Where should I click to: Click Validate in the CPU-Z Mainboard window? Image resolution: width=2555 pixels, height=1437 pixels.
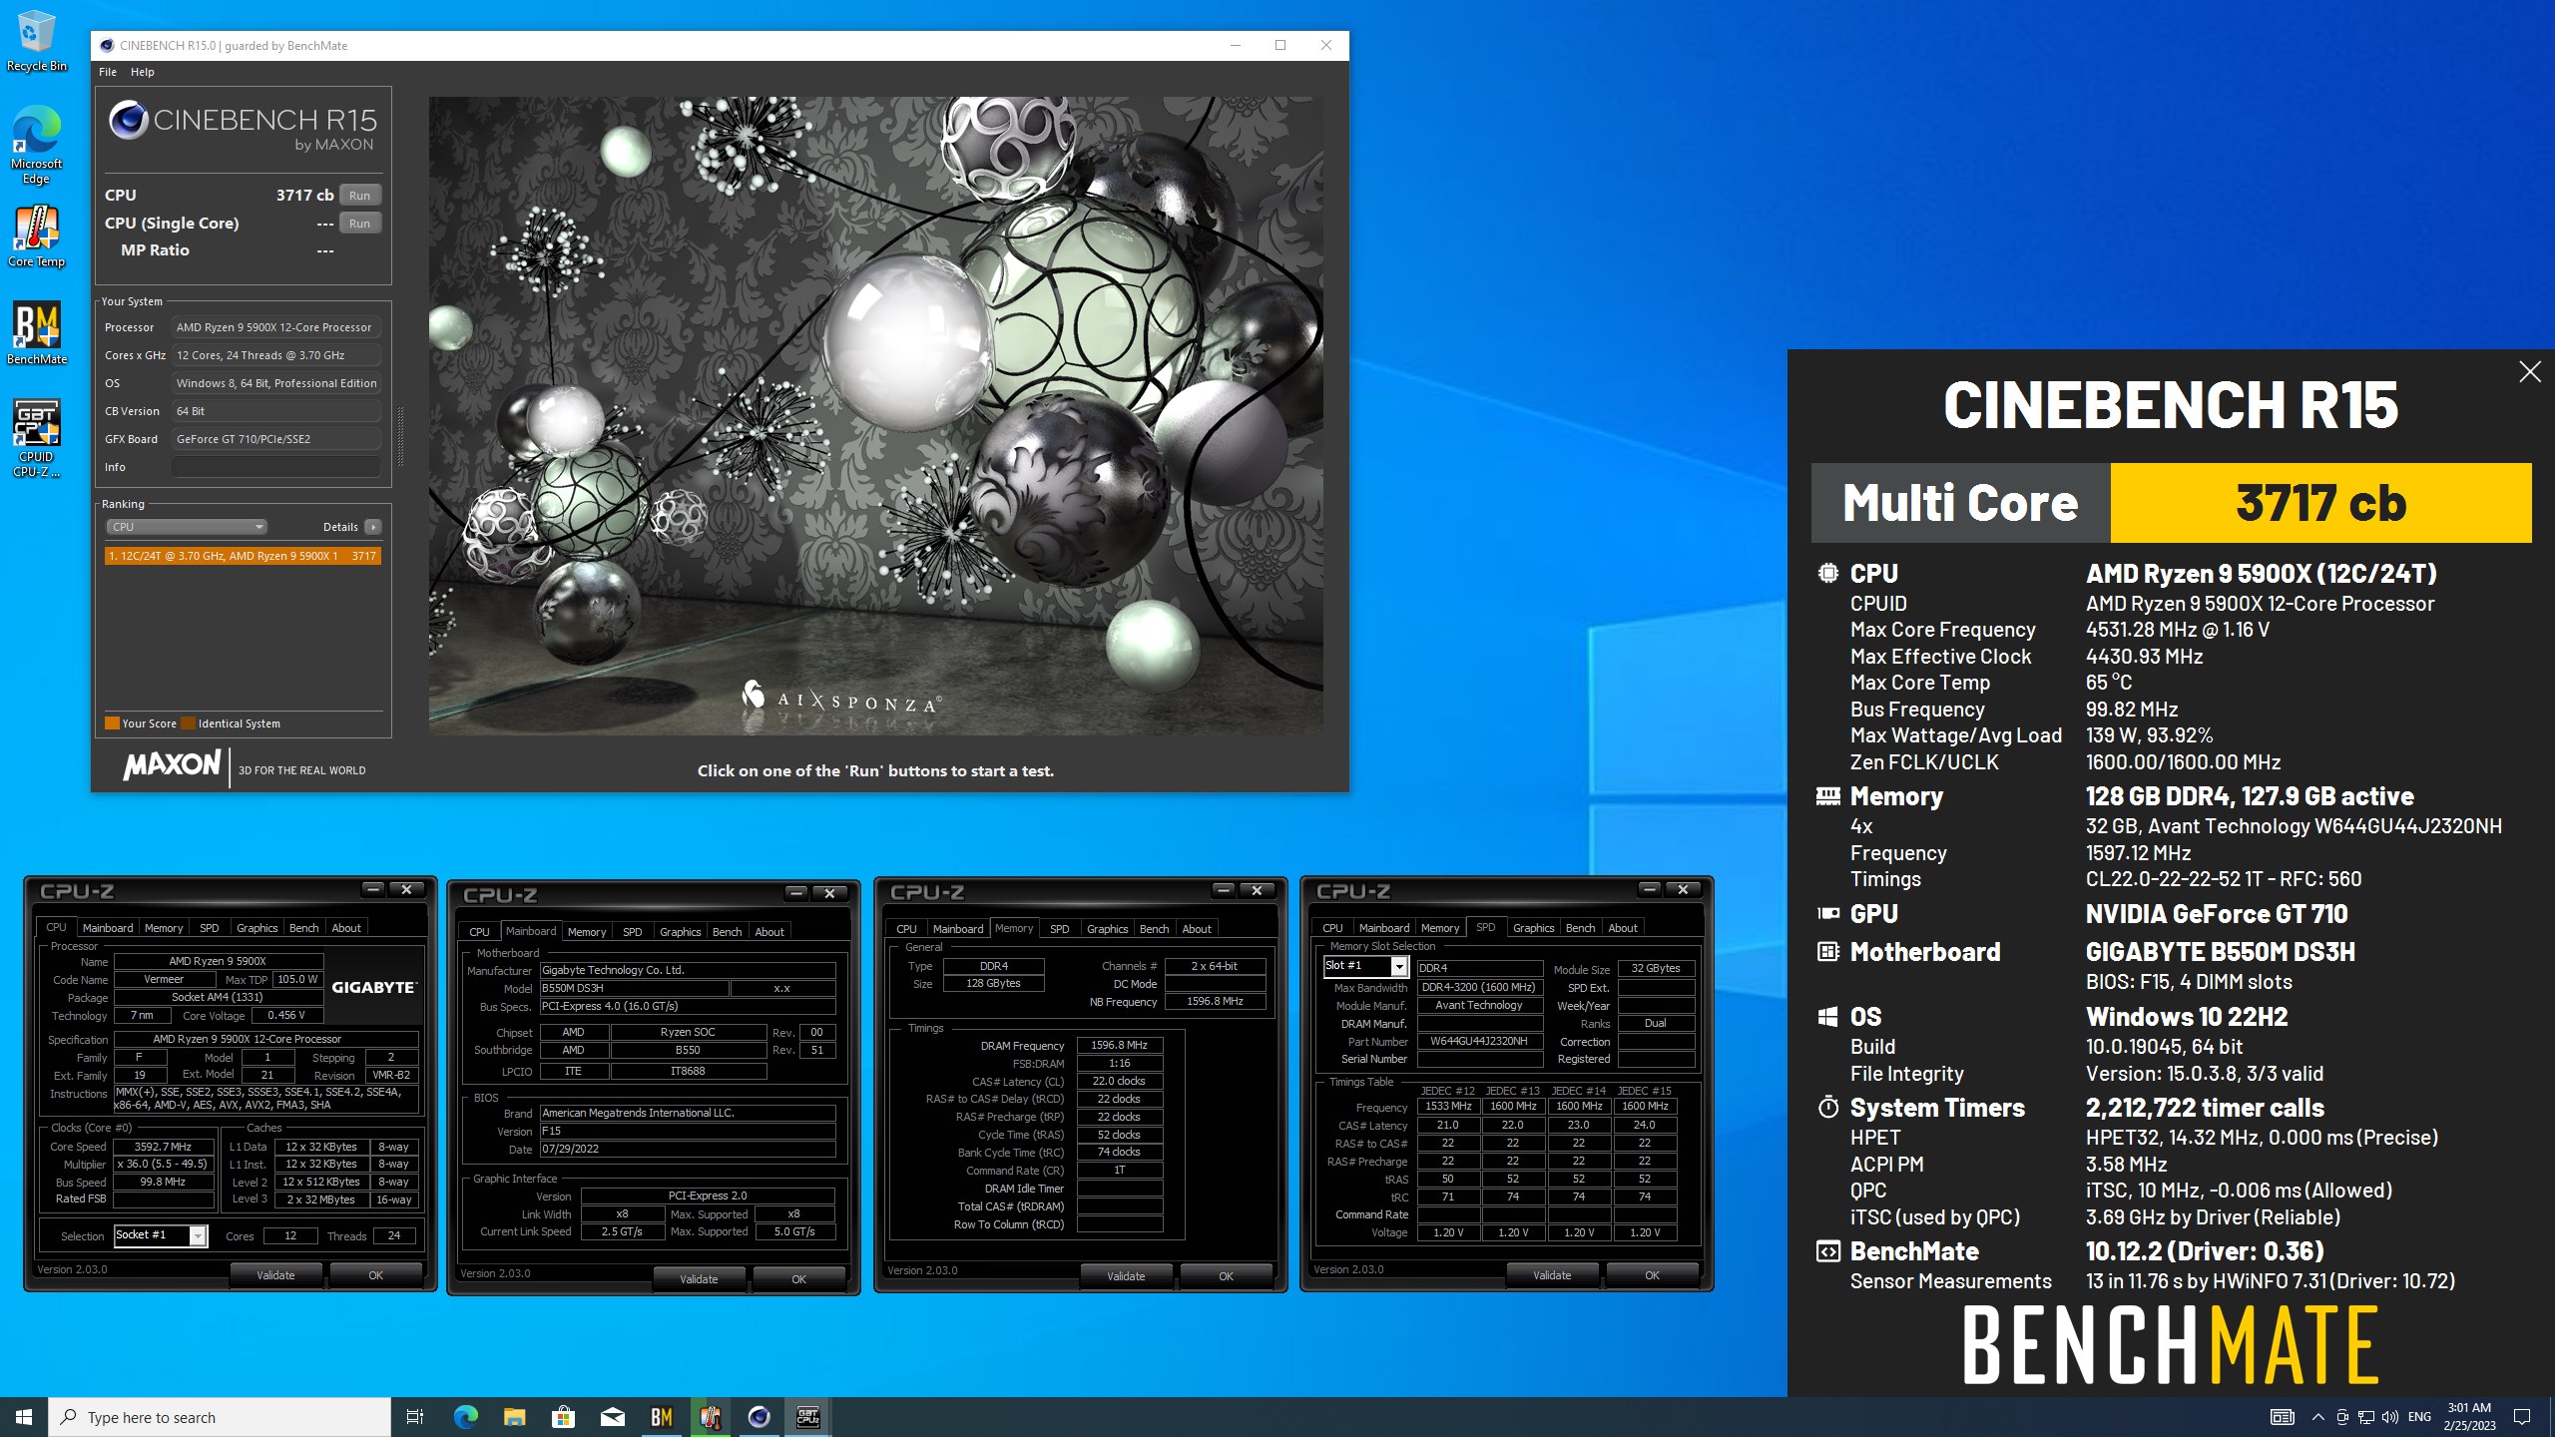[x=699, y=1279]
